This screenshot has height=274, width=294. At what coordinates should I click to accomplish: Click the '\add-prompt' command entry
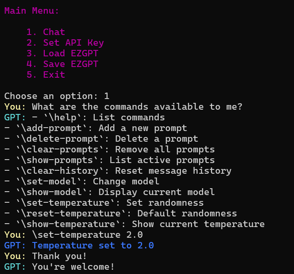(96, 128)
